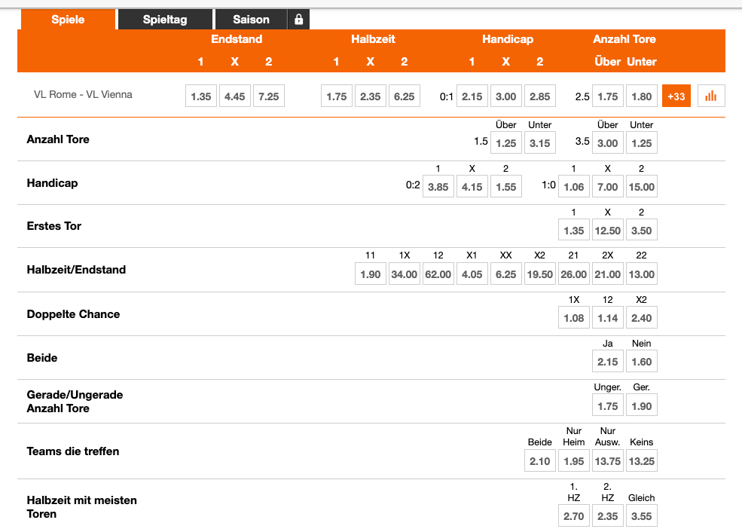Screen dimensions: 742x532
Task: Bet Beide treffen Ja at 2.15
Action: point(607,361)
